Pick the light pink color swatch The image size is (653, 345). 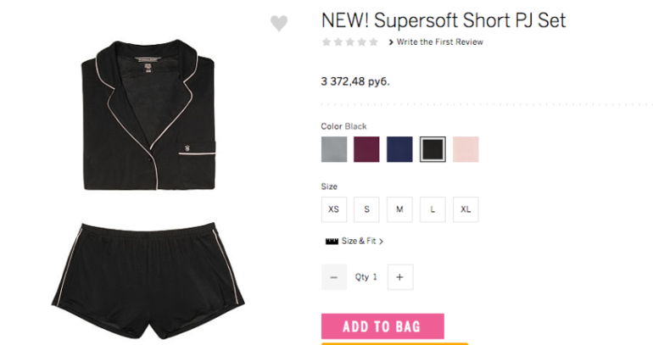(x=466, y=149)
